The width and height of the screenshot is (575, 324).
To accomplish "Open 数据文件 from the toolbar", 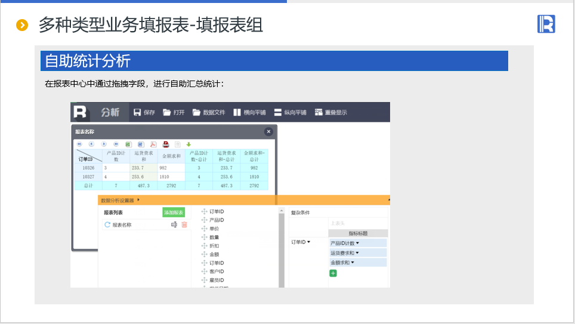I will (209, 112).
